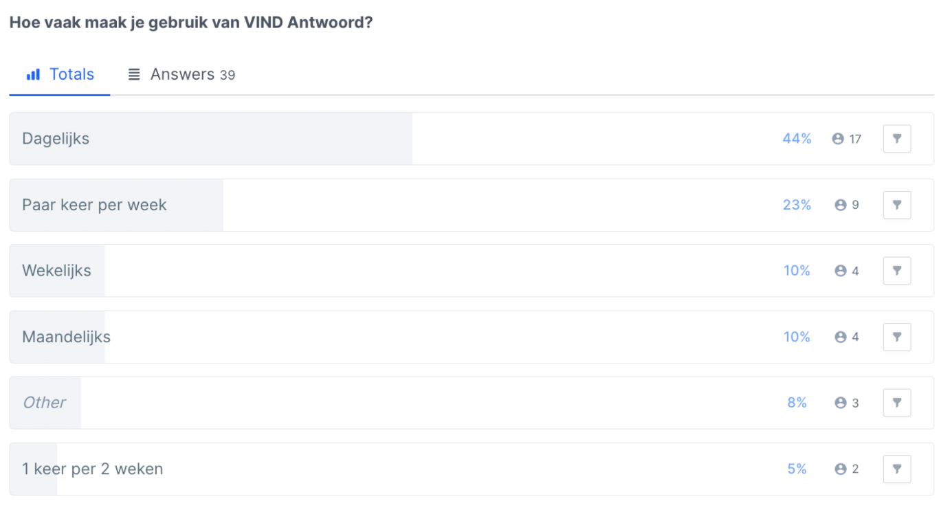Click the 44% percentage value
952x512 pixels.
tap(797, 139)
